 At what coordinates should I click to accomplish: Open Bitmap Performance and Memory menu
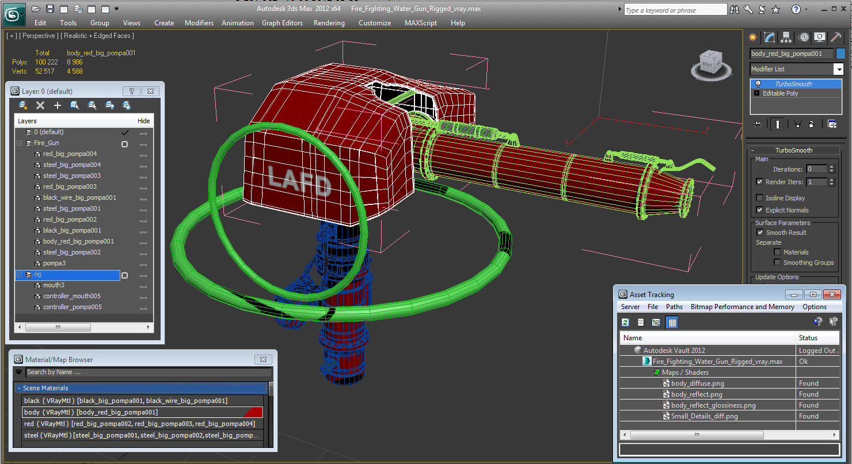(x=743, y=307)
